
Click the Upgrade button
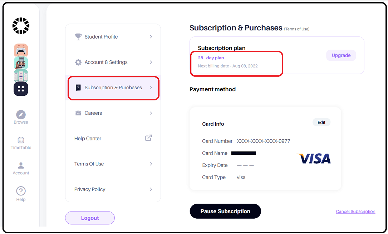341,55
